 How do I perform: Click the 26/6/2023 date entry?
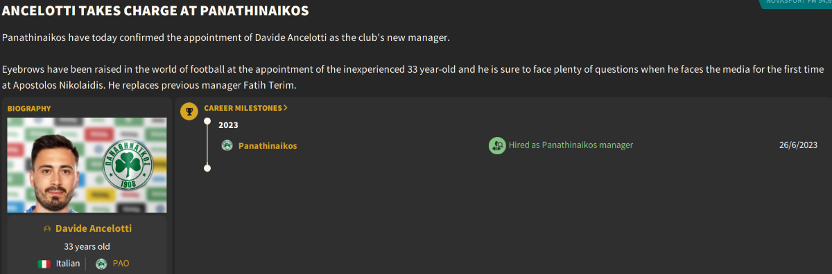(x=799, y=145)
